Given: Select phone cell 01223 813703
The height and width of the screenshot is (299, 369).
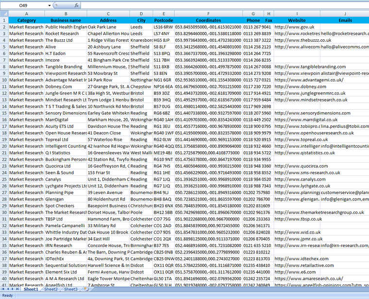Looking at the screenshot, I should click(x=257, y=259).
